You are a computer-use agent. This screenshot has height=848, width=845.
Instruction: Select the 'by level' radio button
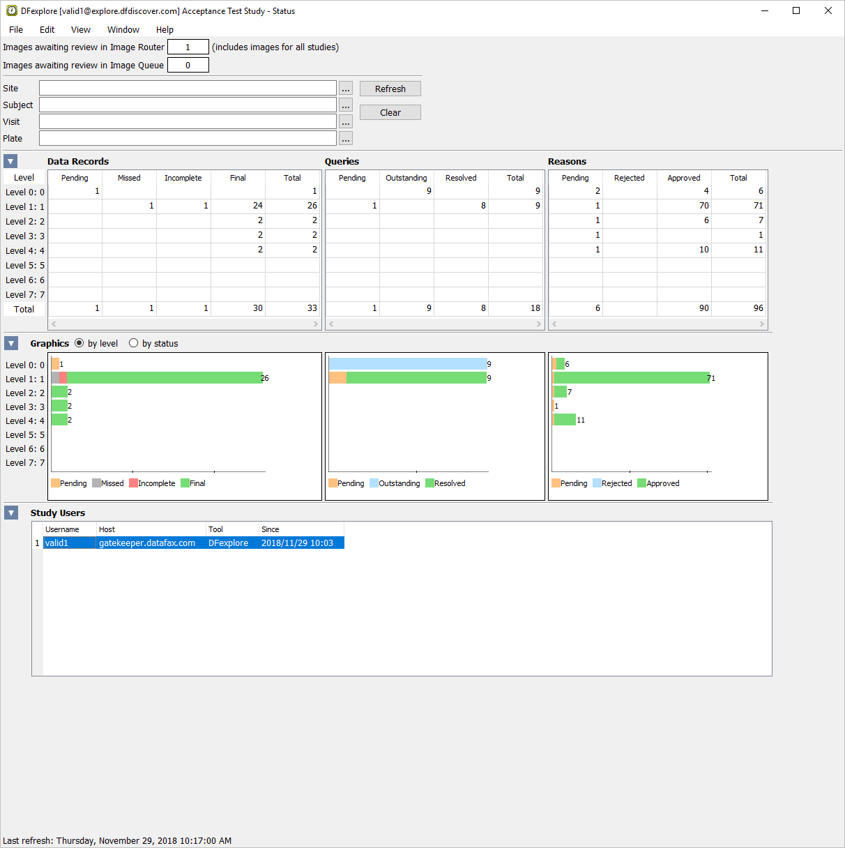click(x=79, y=343)
